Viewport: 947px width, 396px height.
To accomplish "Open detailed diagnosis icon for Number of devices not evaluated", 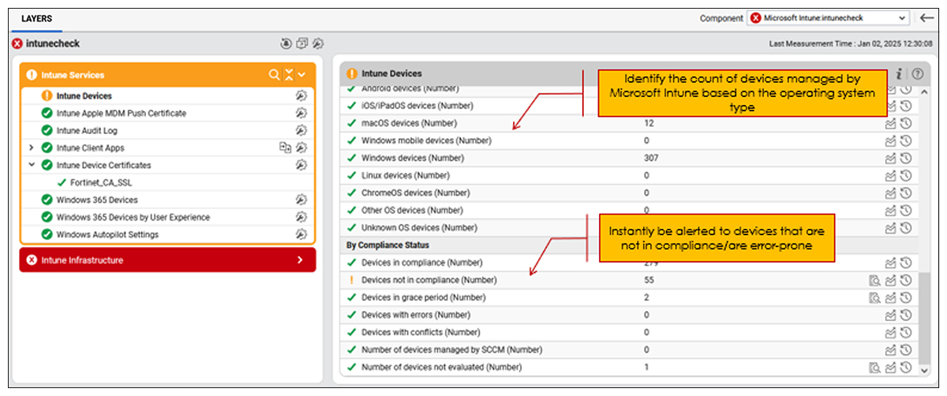I will coord(874,367).
